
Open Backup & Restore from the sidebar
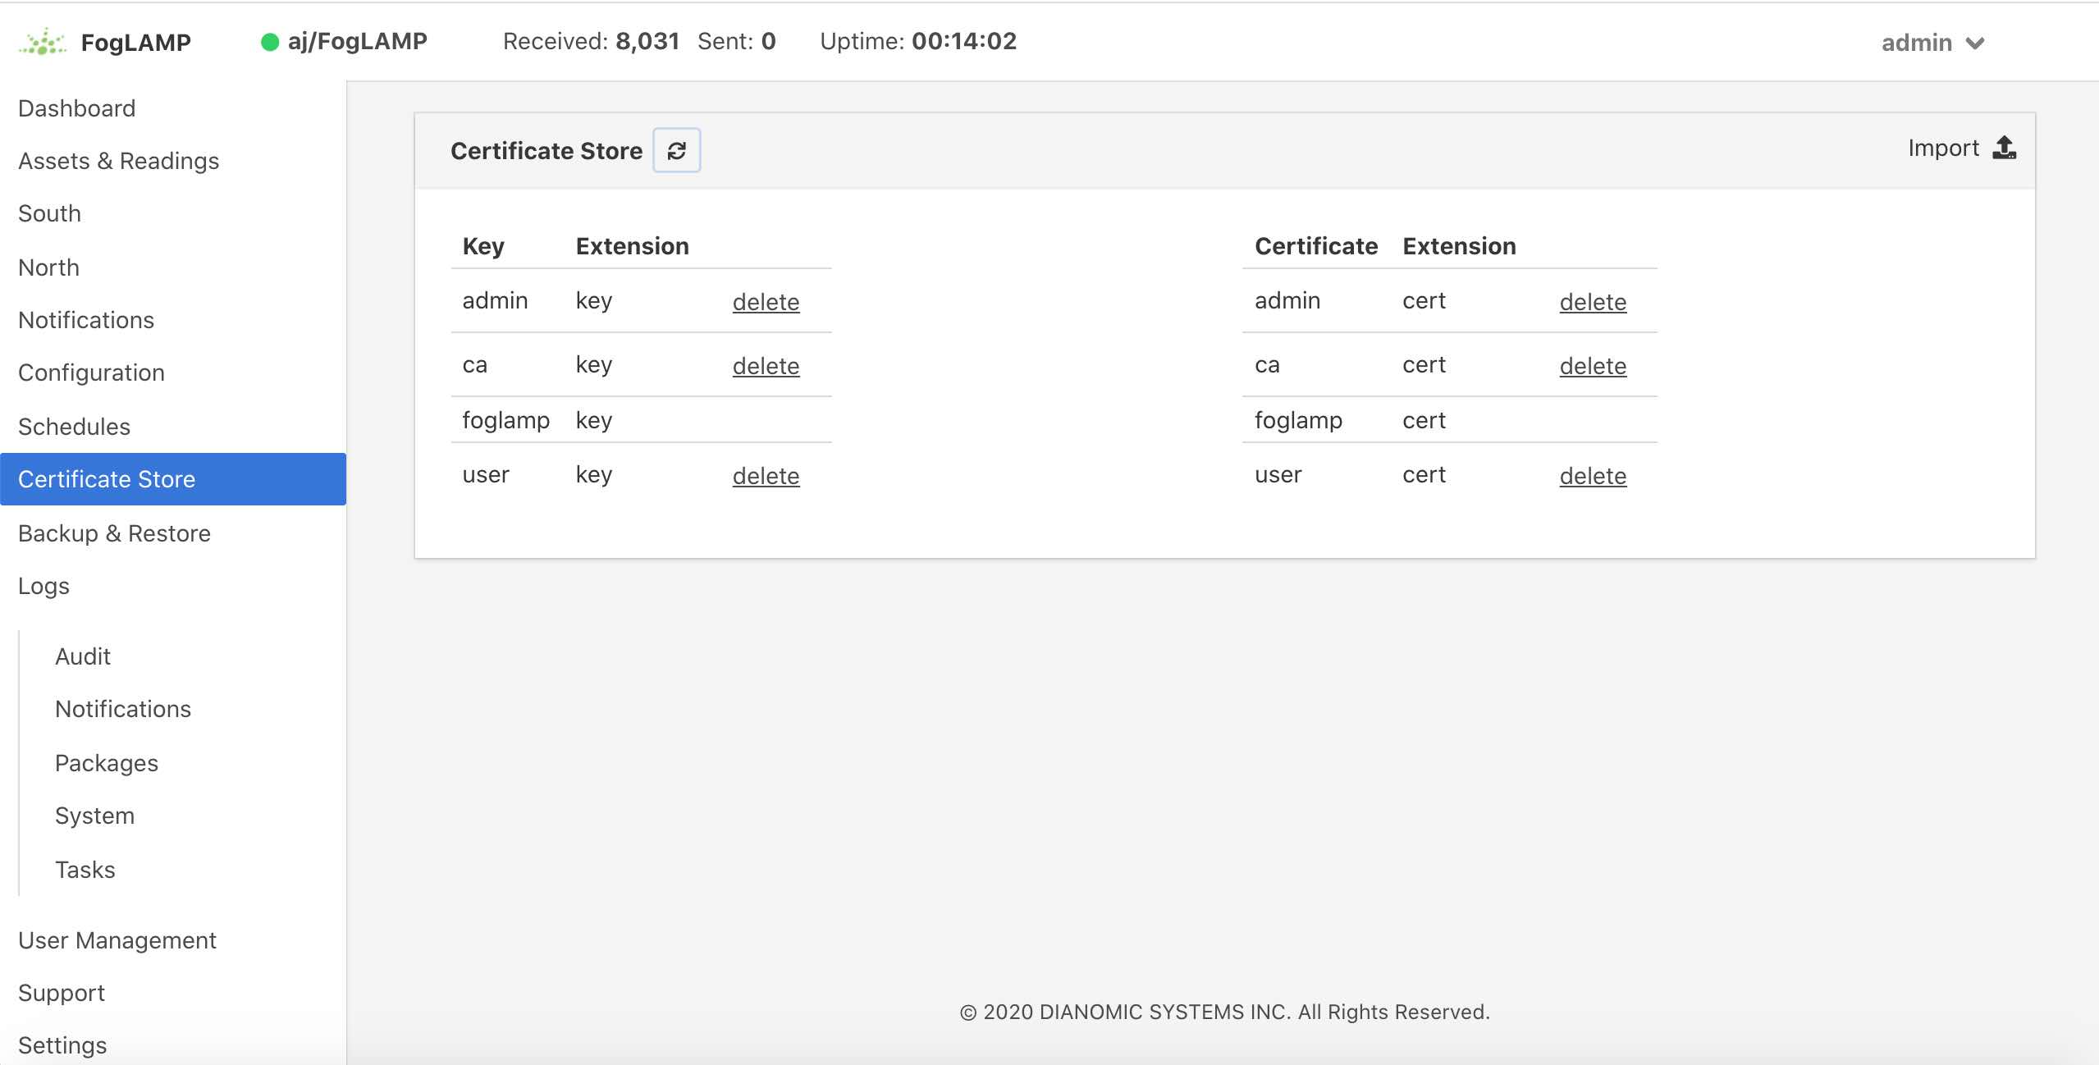114,532
